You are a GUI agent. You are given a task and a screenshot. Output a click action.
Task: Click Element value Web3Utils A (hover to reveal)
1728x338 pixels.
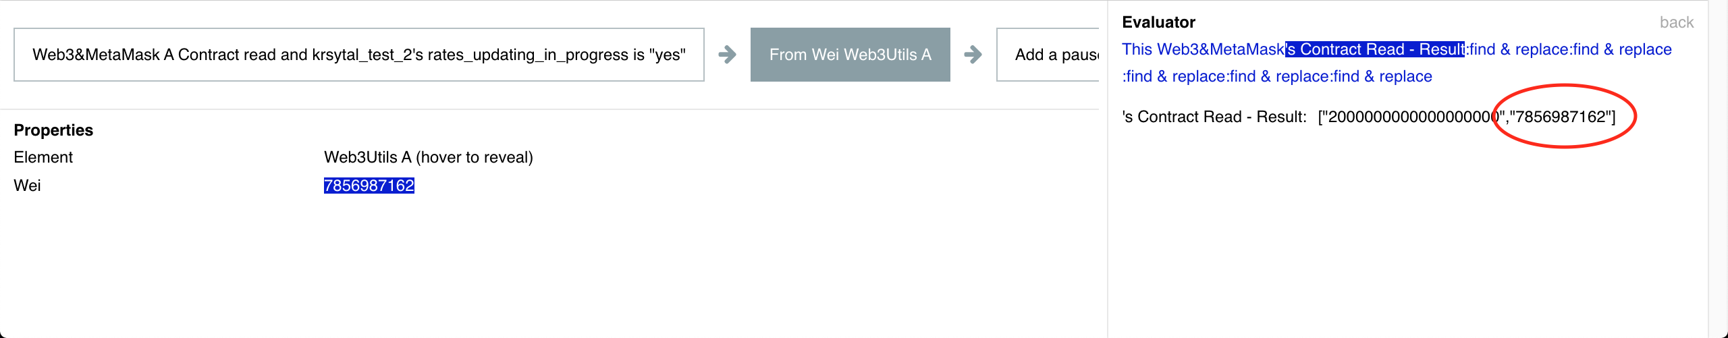pos(429,157)
